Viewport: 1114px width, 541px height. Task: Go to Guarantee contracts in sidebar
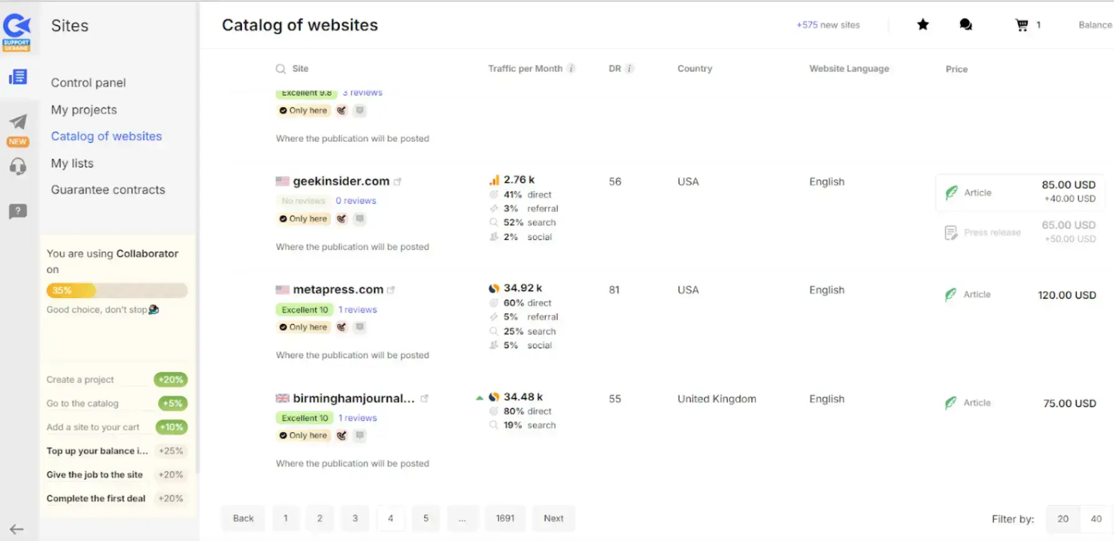pos(108,190)
